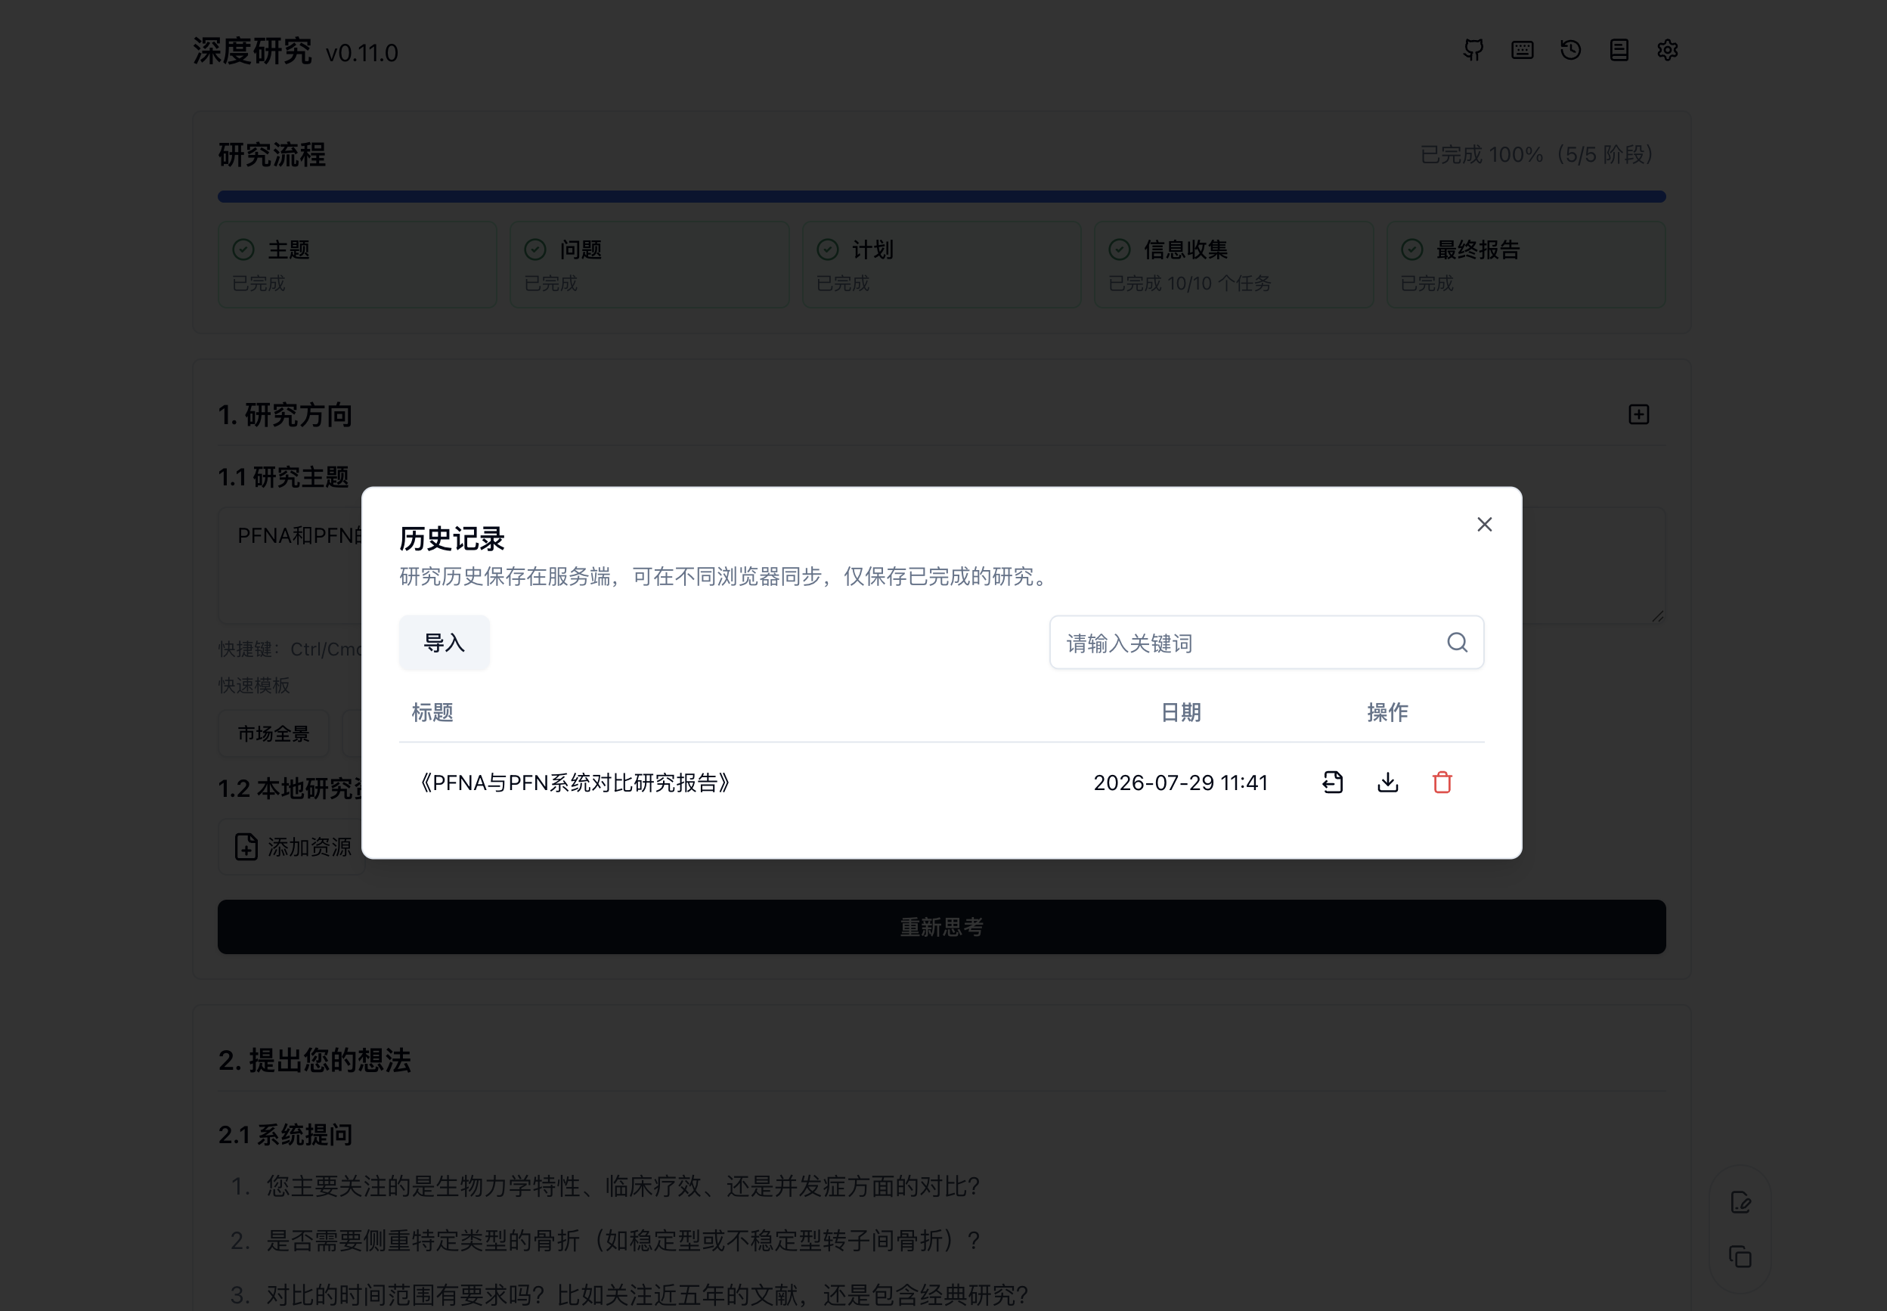1887x1311 pixels.
Task: Open the keyboard shortcuts icon
Action: [x=1522, y=50]
